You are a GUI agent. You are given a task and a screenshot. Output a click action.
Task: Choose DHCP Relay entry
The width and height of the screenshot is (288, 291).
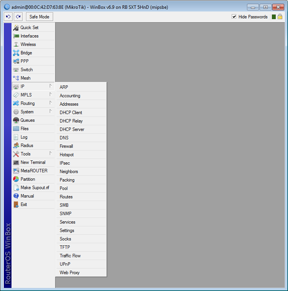pos(81,121)
